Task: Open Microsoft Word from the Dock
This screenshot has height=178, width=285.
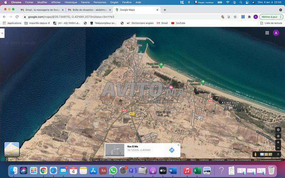Action: click(173, 170)
